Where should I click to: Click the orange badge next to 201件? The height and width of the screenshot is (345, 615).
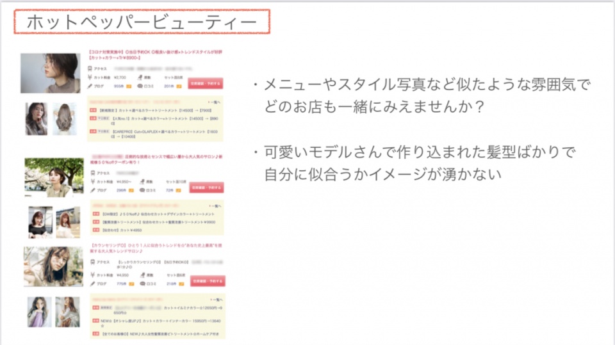[x=179, y=86]
